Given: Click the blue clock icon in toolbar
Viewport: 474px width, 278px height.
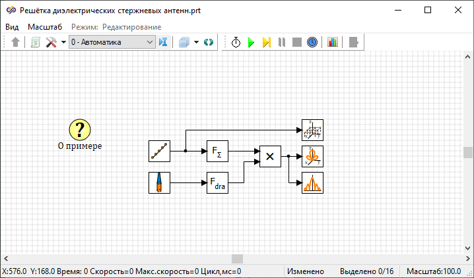Looking at the screenshot, I should [312, 42].
